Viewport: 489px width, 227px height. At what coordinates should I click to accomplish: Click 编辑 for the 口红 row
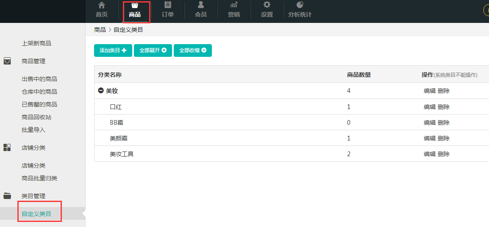point(430,107)
